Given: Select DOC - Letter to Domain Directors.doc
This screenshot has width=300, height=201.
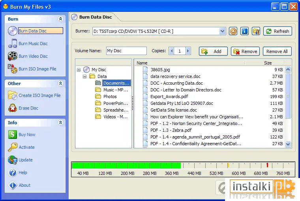Looking at the screenshot, I should click(186, 90).
